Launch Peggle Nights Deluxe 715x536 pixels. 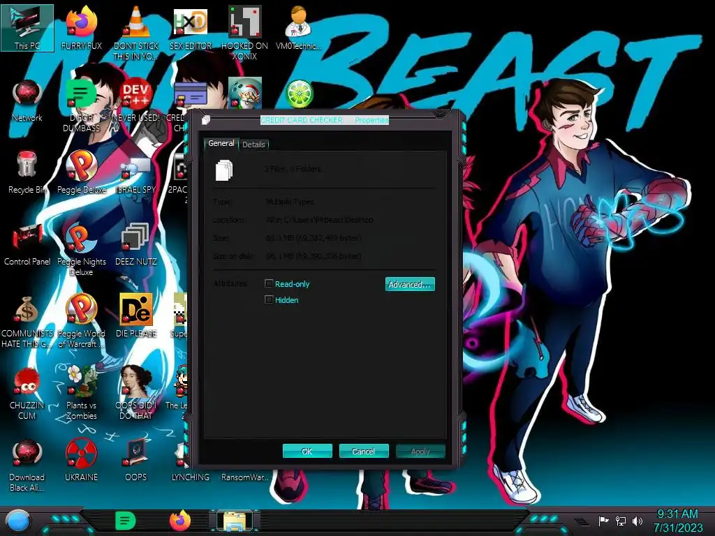pyautogui.click(x=81, y=249)
